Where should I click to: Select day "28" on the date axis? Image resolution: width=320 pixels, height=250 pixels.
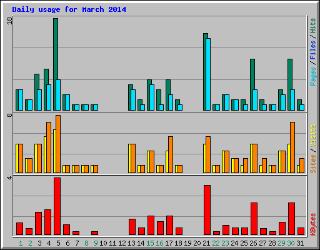tap(272, 243)
